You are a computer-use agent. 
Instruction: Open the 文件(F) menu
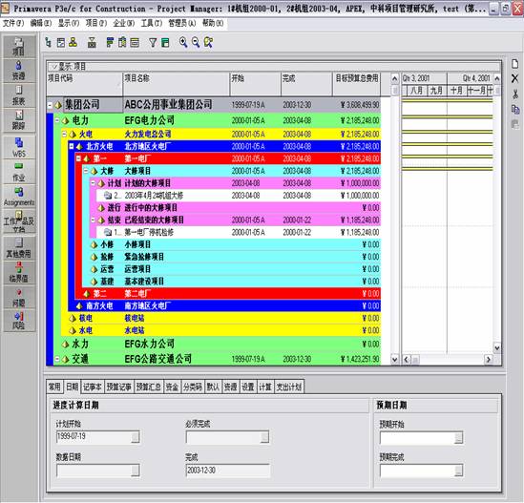(x=13, y=23)
